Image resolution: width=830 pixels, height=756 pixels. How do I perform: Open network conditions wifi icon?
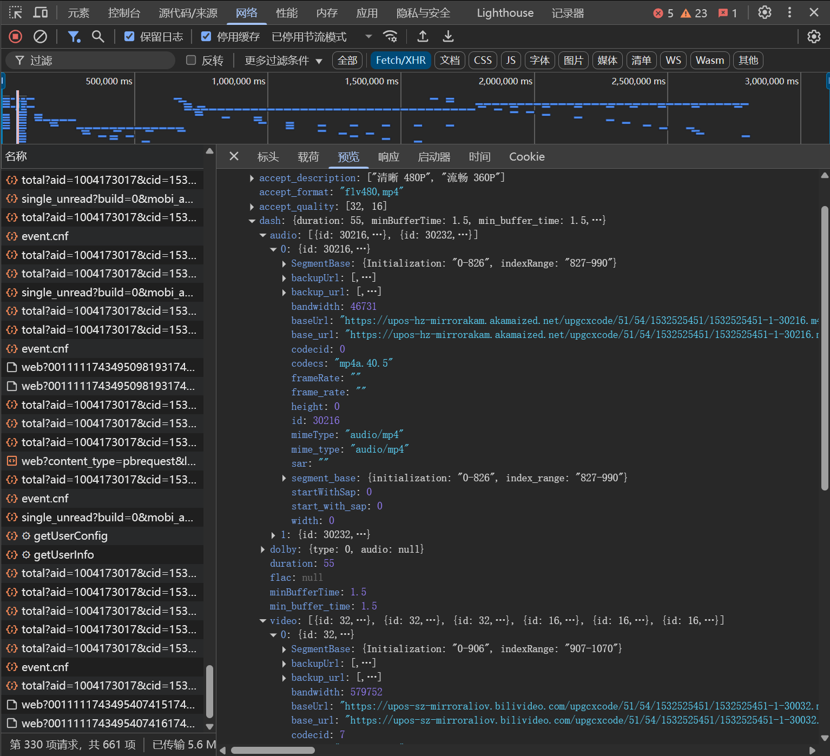[390, 37]
